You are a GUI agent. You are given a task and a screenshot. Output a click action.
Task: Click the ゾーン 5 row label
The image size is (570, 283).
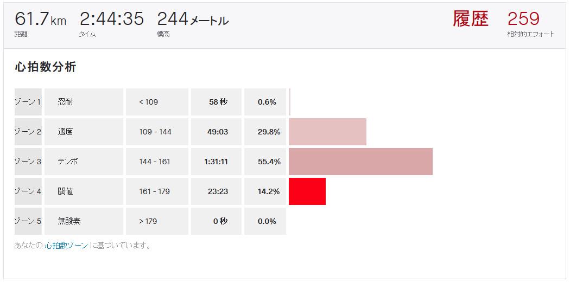tap(28, 221)
